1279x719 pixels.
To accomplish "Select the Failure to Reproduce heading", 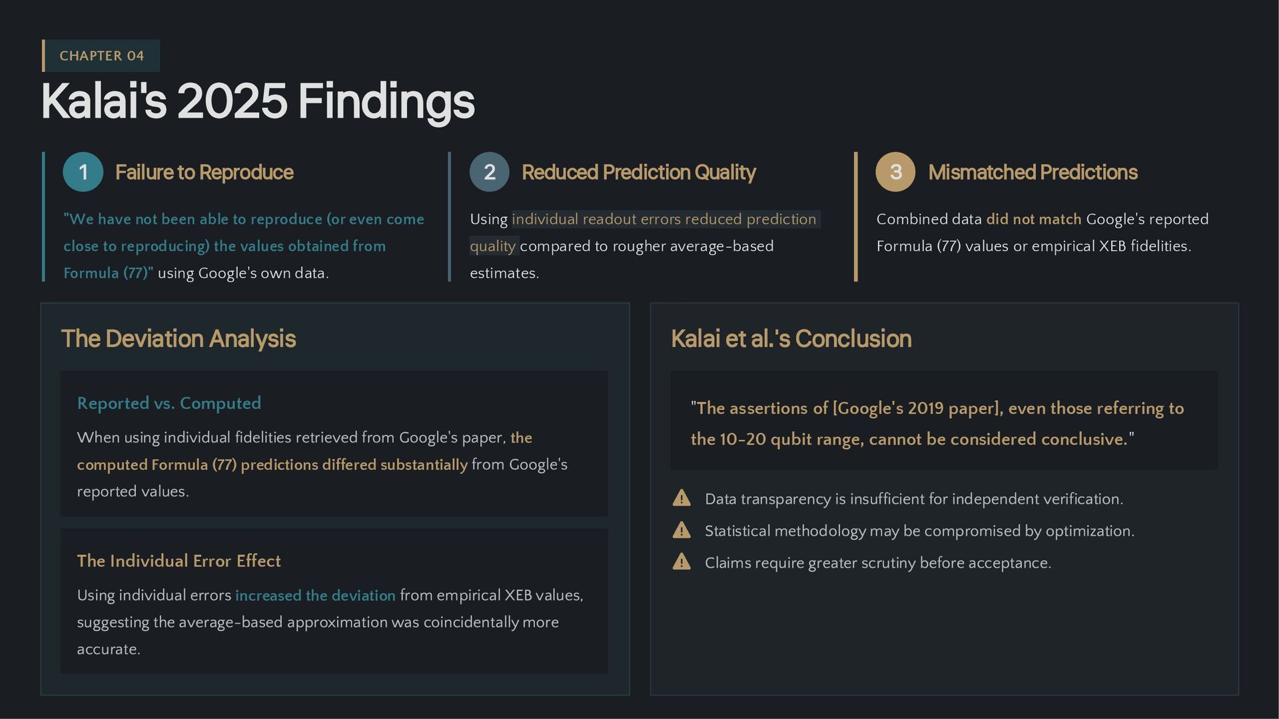I will [x=204, y=172].
